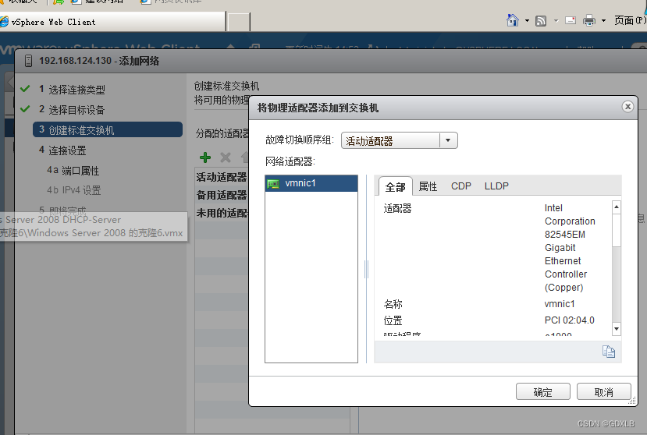The width and height of the screenshot is (647, 435).
Task: Click the read mail icon
Action: point(571,20)
